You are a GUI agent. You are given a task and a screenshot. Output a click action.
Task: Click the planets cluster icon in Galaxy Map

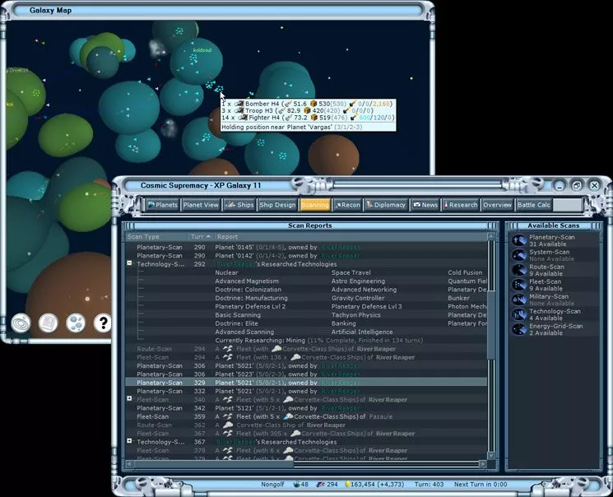(x=76, y=323)
